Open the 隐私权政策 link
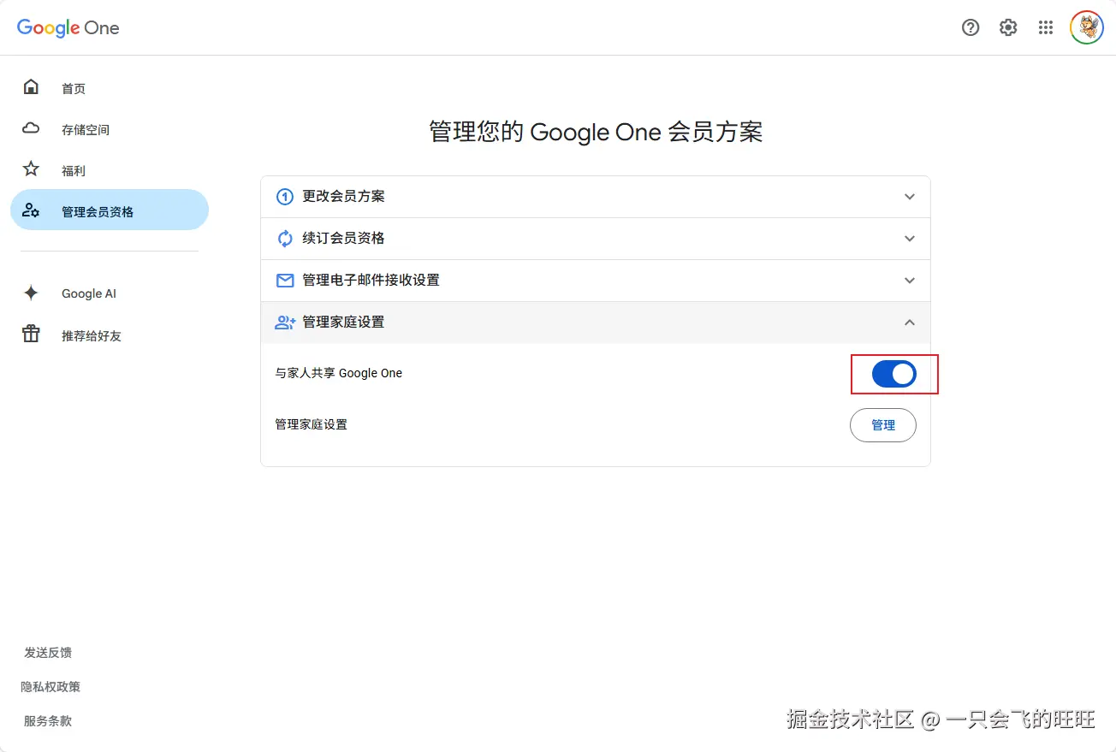Screen dimensions: 1116x752 click(x=50, y=687)
